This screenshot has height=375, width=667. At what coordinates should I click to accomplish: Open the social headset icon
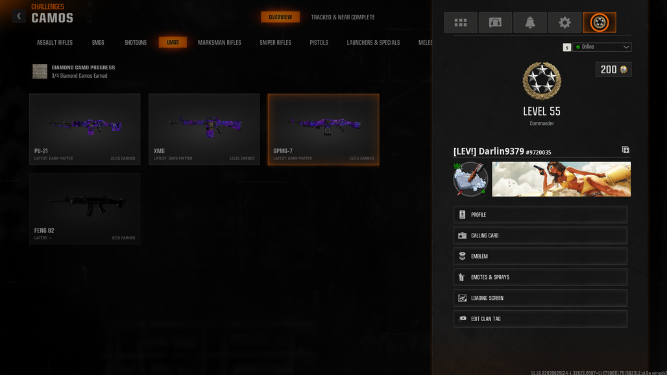click(495, 23)
